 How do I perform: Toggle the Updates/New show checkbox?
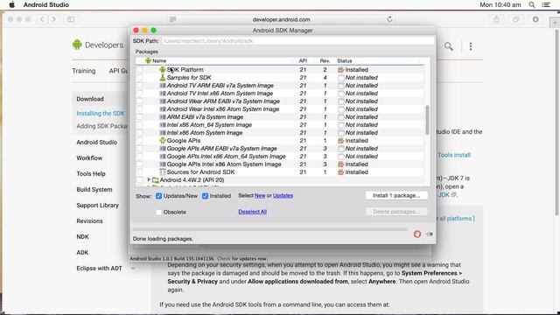[x=159, y=196]
